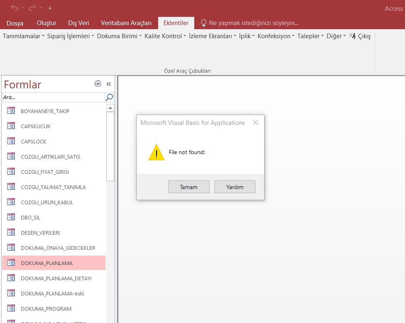The height and width of the screenshot is (323, 405).
Task: Click the Ara search field
Action: tap(53, 97)
